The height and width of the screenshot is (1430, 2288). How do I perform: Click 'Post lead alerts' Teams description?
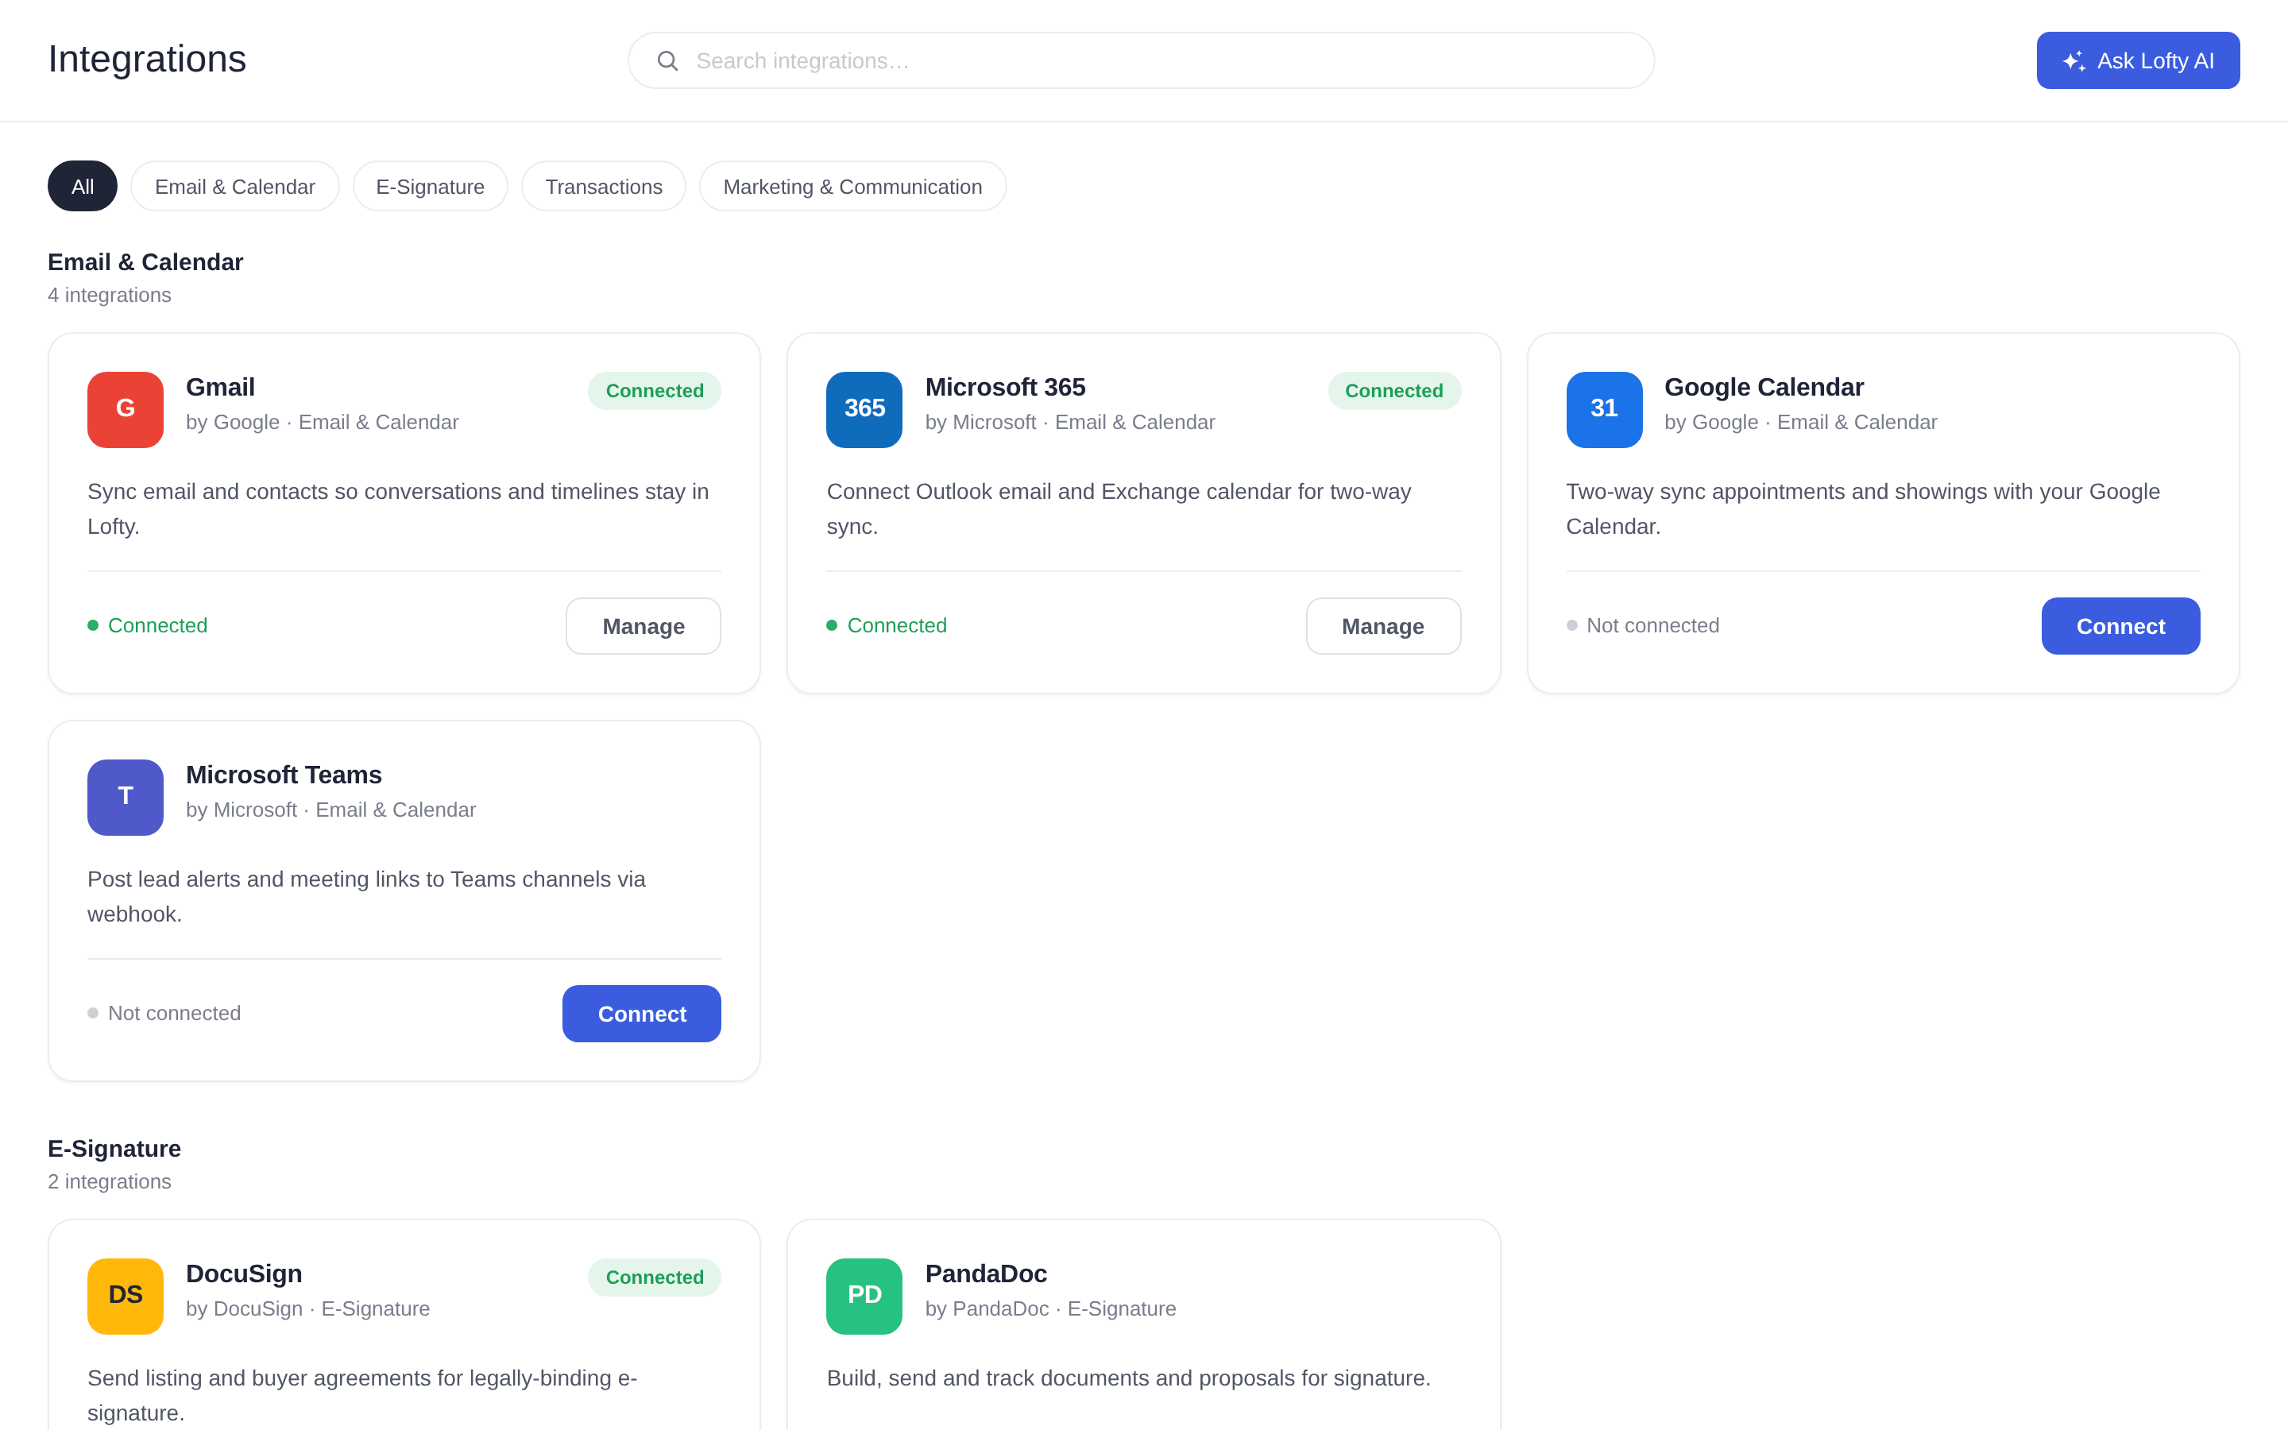(x=366, y=897)
